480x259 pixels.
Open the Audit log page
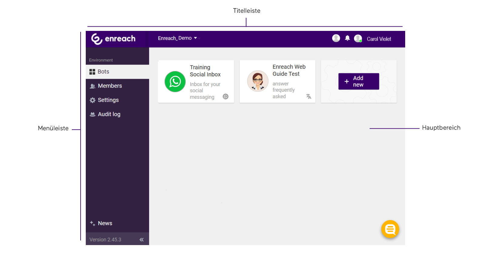click(x=109, y=115)
